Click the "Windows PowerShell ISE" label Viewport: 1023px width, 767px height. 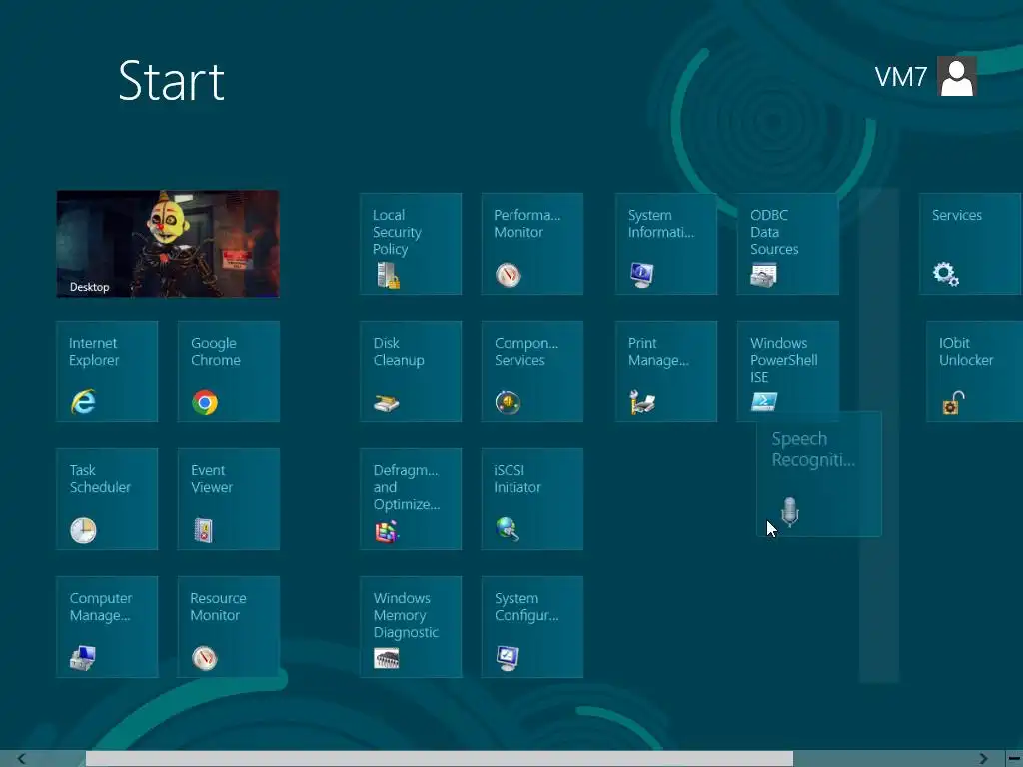784,360
